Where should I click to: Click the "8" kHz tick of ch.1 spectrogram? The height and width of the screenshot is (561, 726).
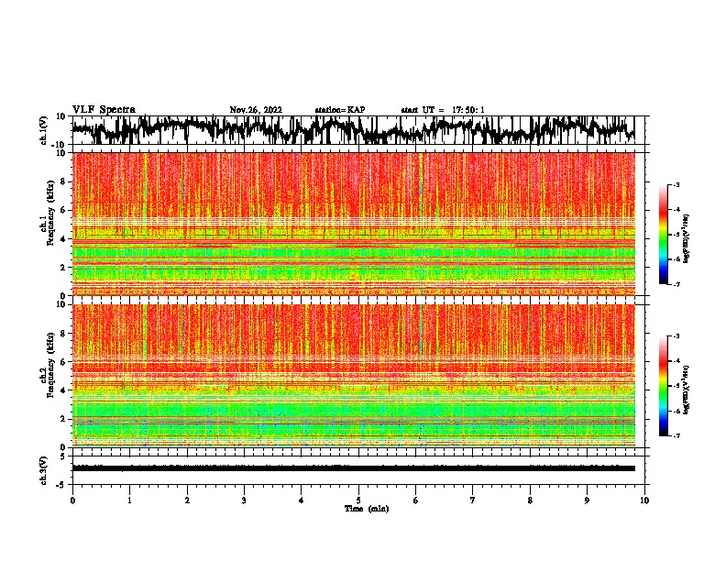63,181
